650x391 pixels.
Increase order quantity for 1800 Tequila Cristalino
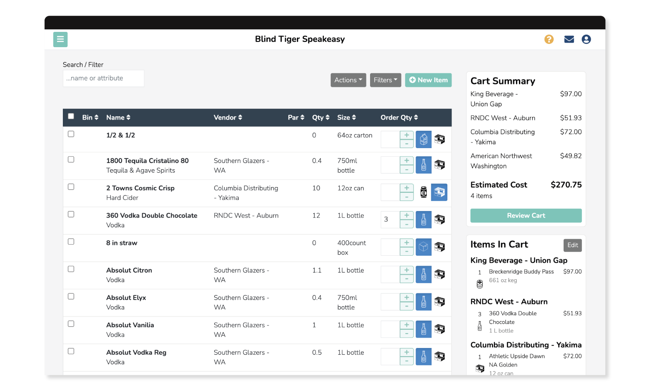pos(407,161)
